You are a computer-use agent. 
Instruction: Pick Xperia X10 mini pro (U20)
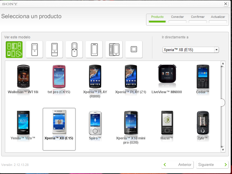pos(131,128)
